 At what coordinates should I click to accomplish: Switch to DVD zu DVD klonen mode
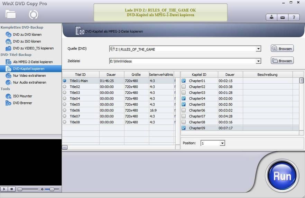[27, 35]
